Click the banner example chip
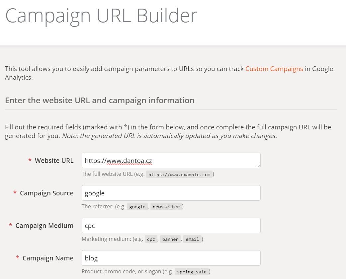 pos(170,239)
